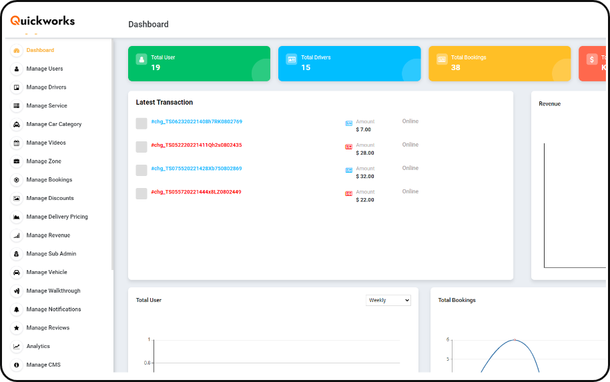Click the Manage Zone icon

click(16, 161)
